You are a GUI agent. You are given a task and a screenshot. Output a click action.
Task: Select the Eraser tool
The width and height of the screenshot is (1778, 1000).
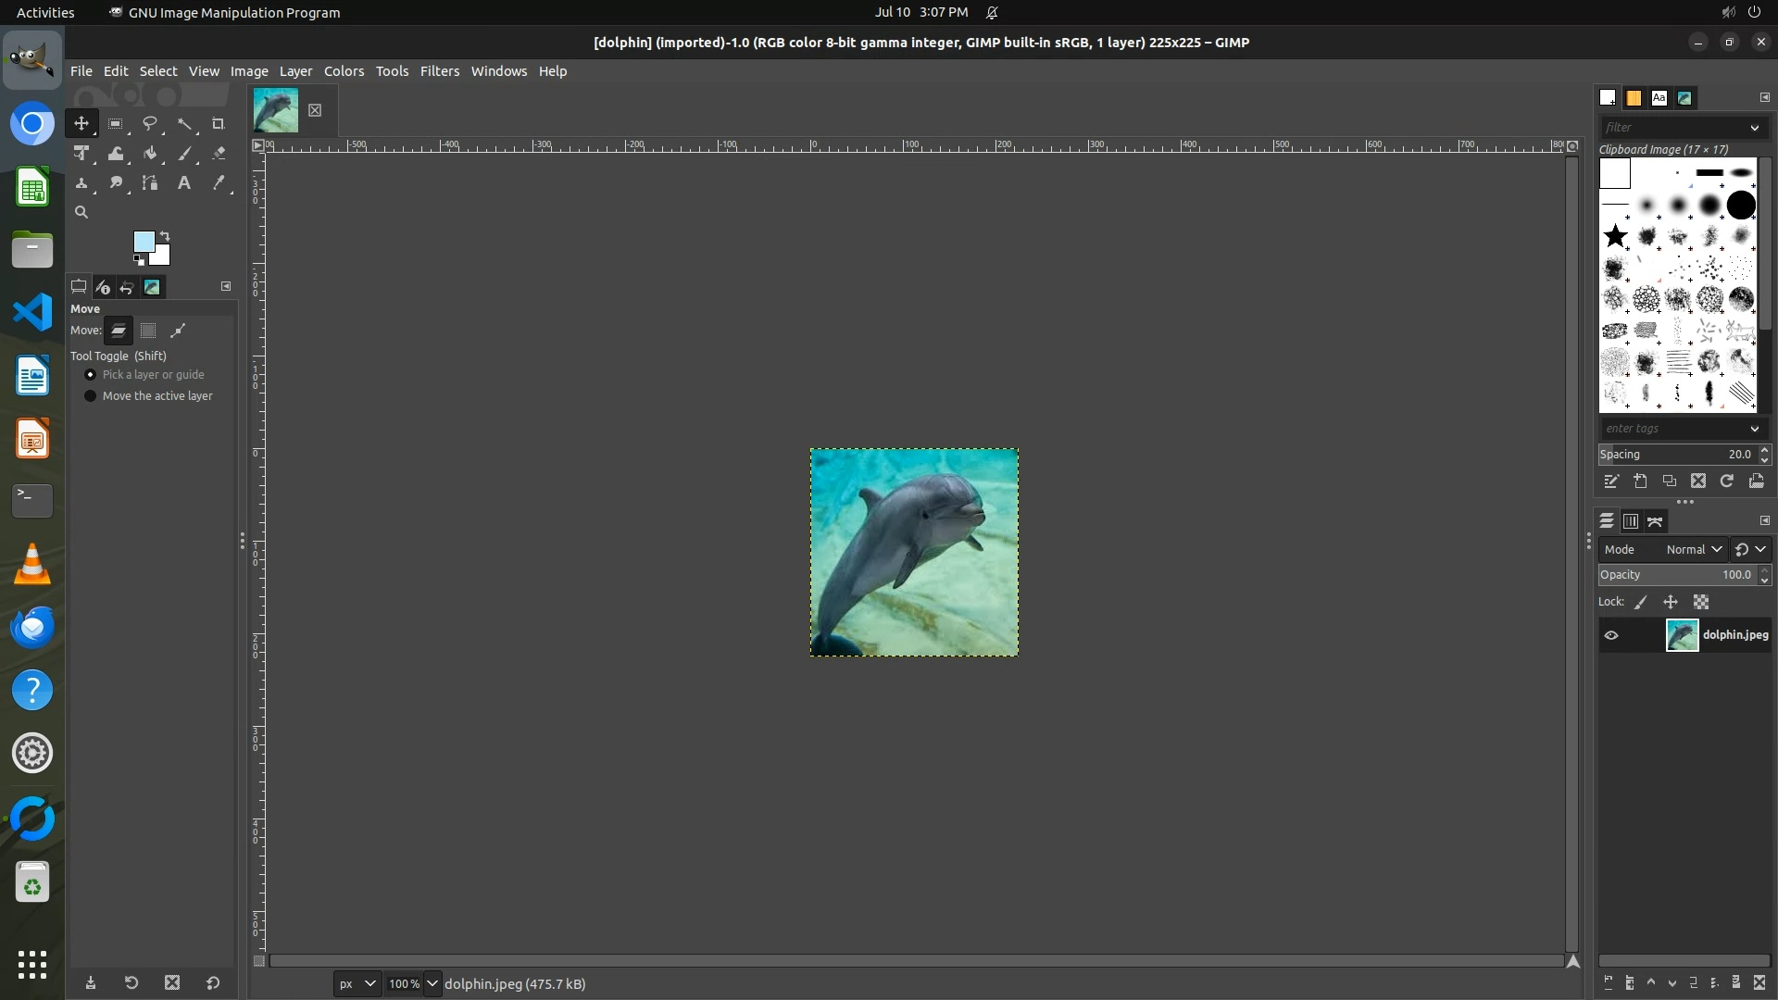pos(219,154)
